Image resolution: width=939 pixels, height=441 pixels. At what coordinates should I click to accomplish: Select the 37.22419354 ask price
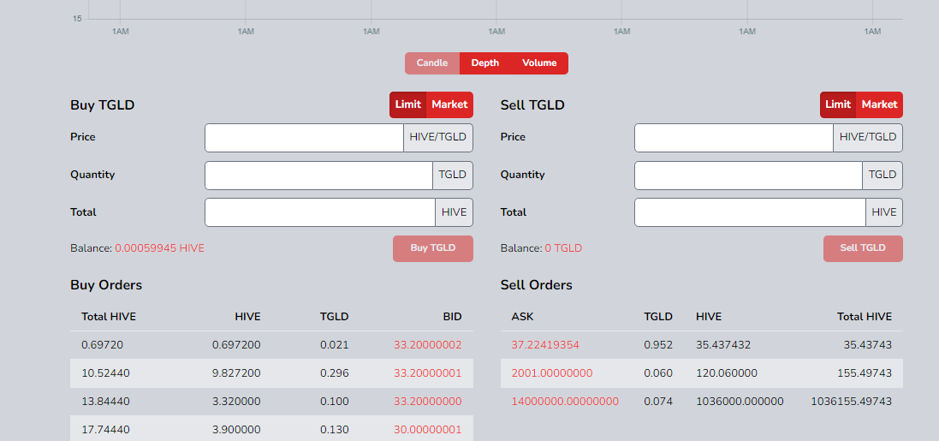click(x=545, y=345)
